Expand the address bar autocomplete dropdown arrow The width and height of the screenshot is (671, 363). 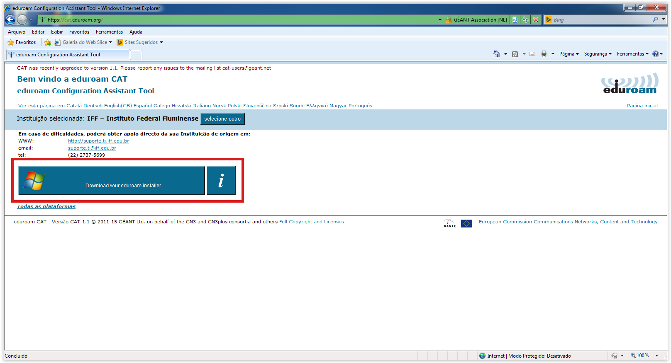[x=440, y=19]
